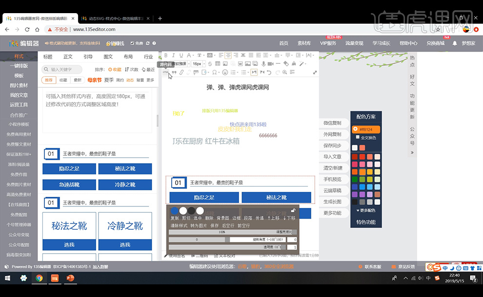483x297 pixels.
Task: Toggle bold formatting in editor toolbar
Action: click(x=166, y=56)
